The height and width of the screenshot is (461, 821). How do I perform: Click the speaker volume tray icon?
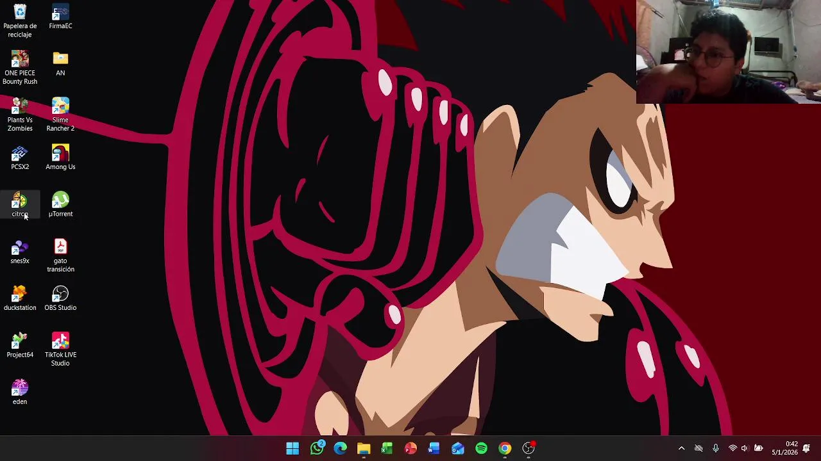pos(745,448)
